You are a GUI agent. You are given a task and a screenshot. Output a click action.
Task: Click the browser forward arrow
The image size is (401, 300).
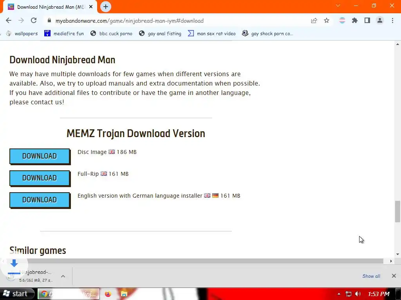tap(21, 21)
